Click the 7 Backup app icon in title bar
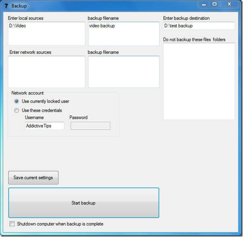Viewport: 243px width, 237px height. (6, 6)
